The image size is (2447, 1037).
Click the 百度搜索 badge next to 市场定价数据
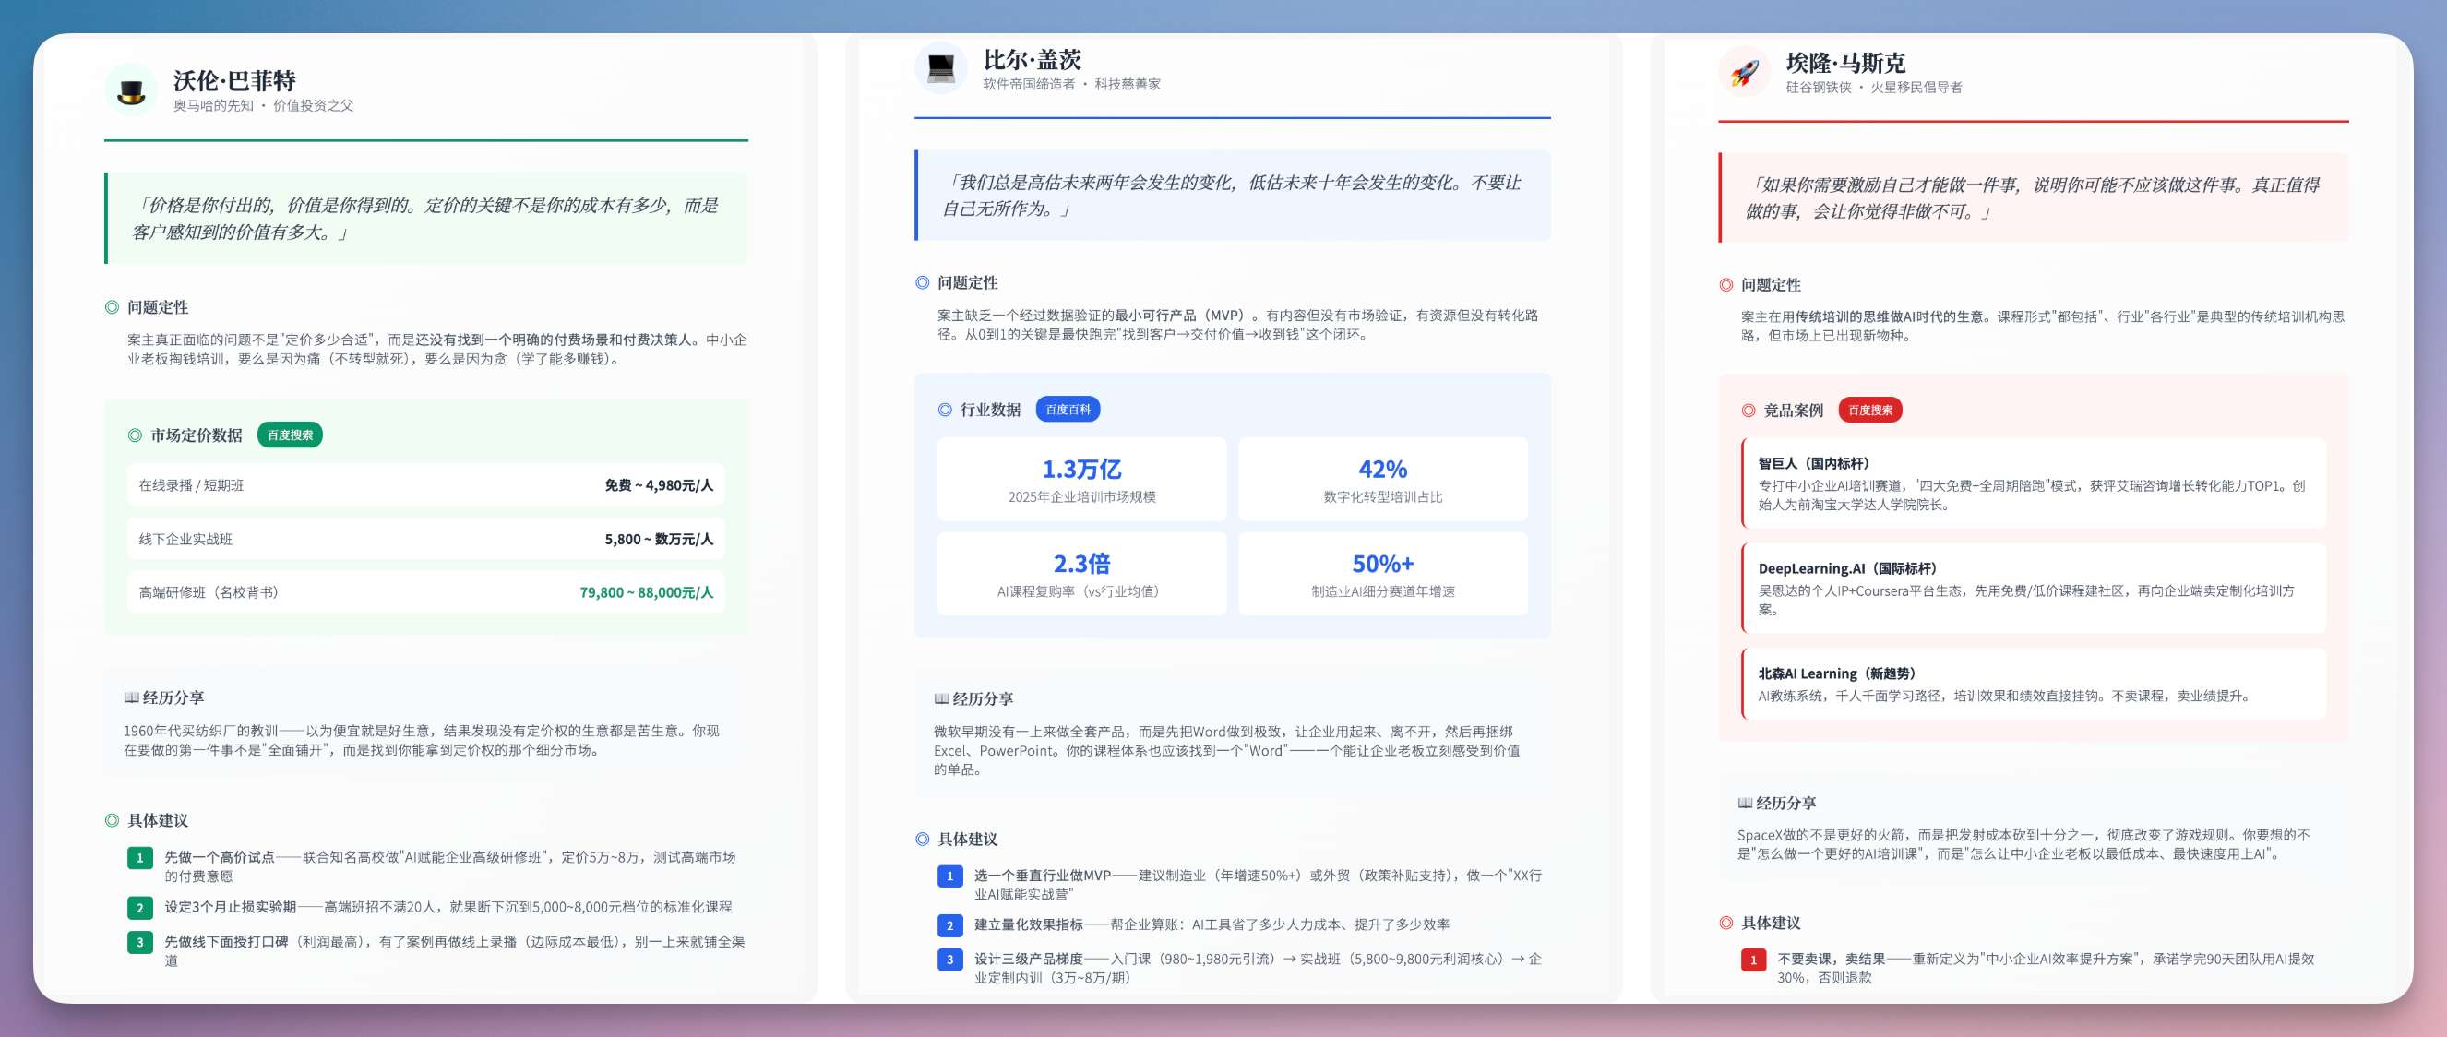291,435
